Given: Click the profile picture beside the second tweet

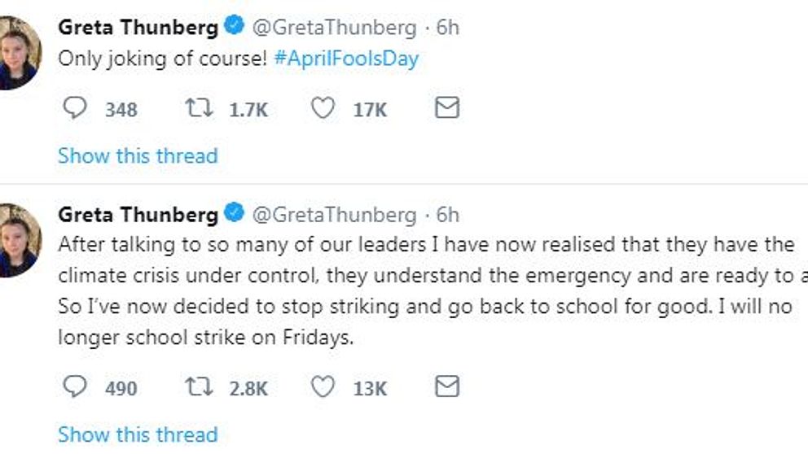Looking at the screenshot, I should tap(19, 240).
